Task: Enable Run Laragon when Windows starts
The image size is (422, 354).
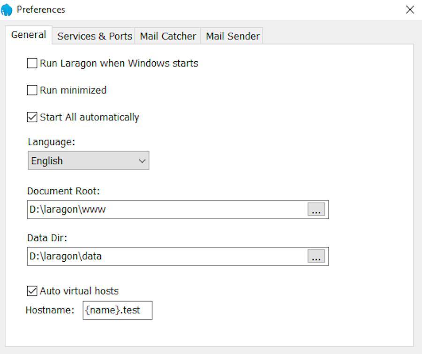Action: (x=32, y=63)
